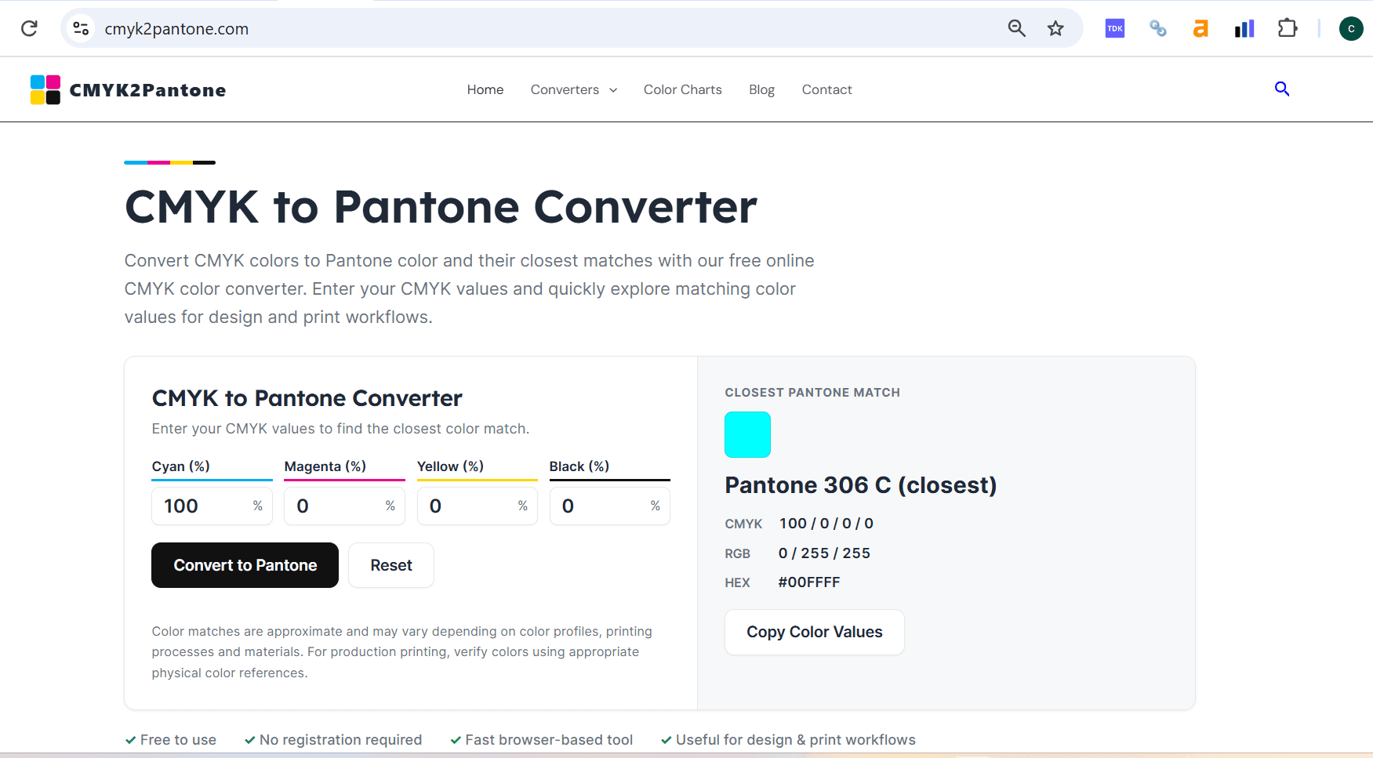The image size is (1373, 758).
Task: Bookmark this page with the star icon
Action: [x=1056, y=29]
